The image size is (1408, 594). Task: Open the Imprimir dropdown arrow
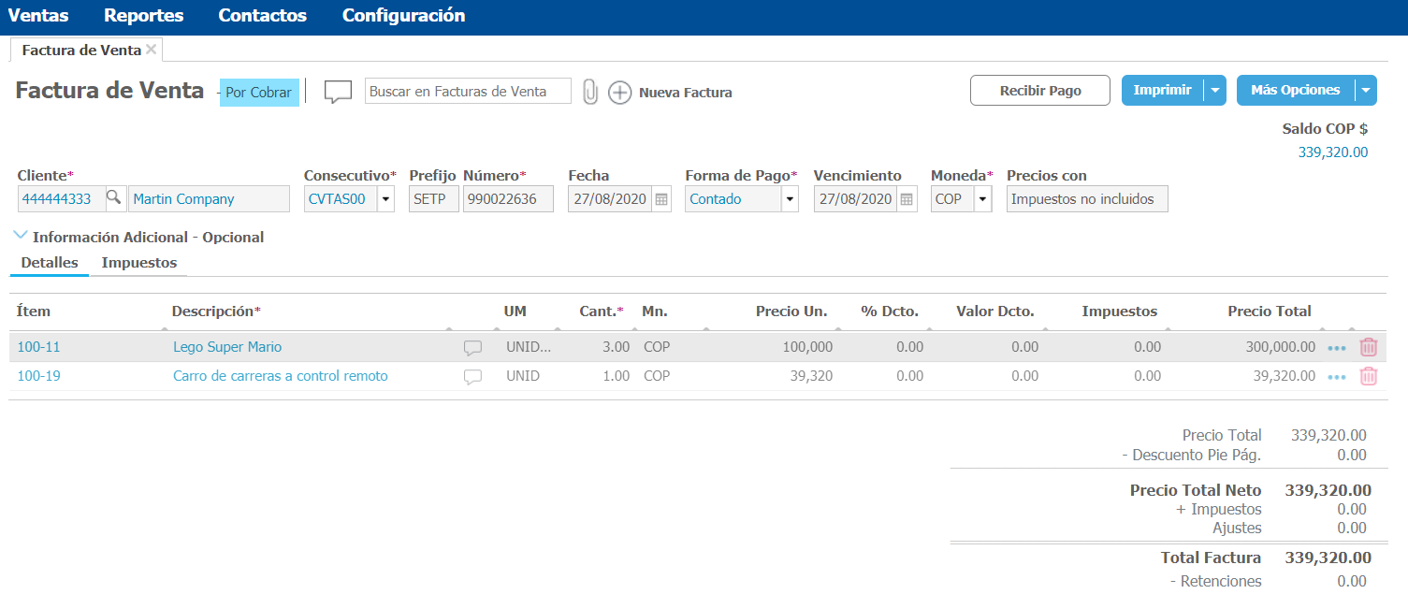1214,91
